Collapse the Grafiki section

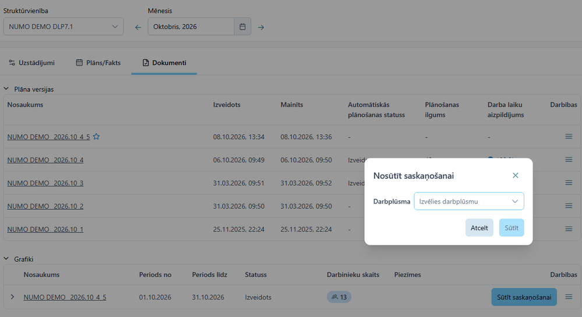[x=6, y=259]
